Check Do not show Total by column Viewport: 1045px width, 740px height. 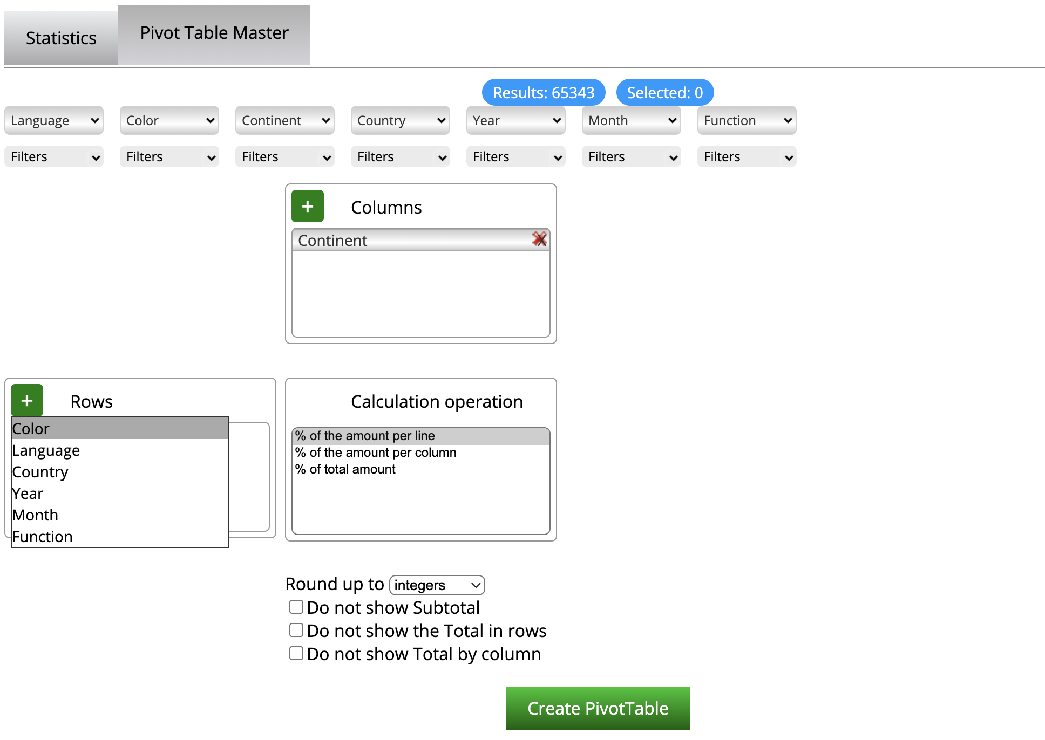tap(296, 653)
